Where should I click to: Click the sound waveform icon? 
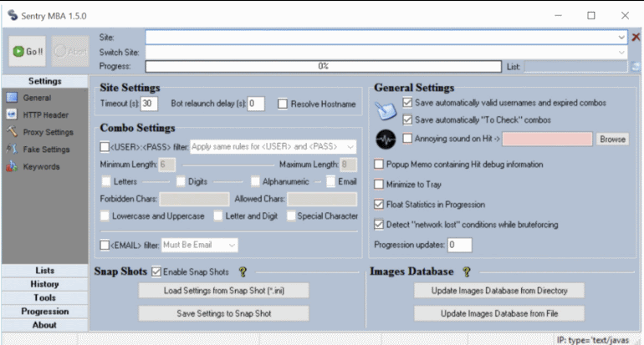[x=386, y=140]
